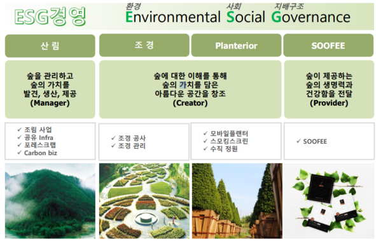Click the ESG경영 title logo
376x241 pixels.
(50, 17)
